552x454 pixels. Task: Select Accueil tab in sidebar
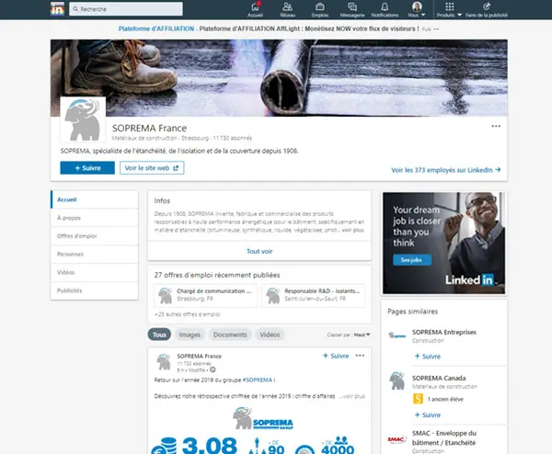pyautogui.click(x=95, y=199)
